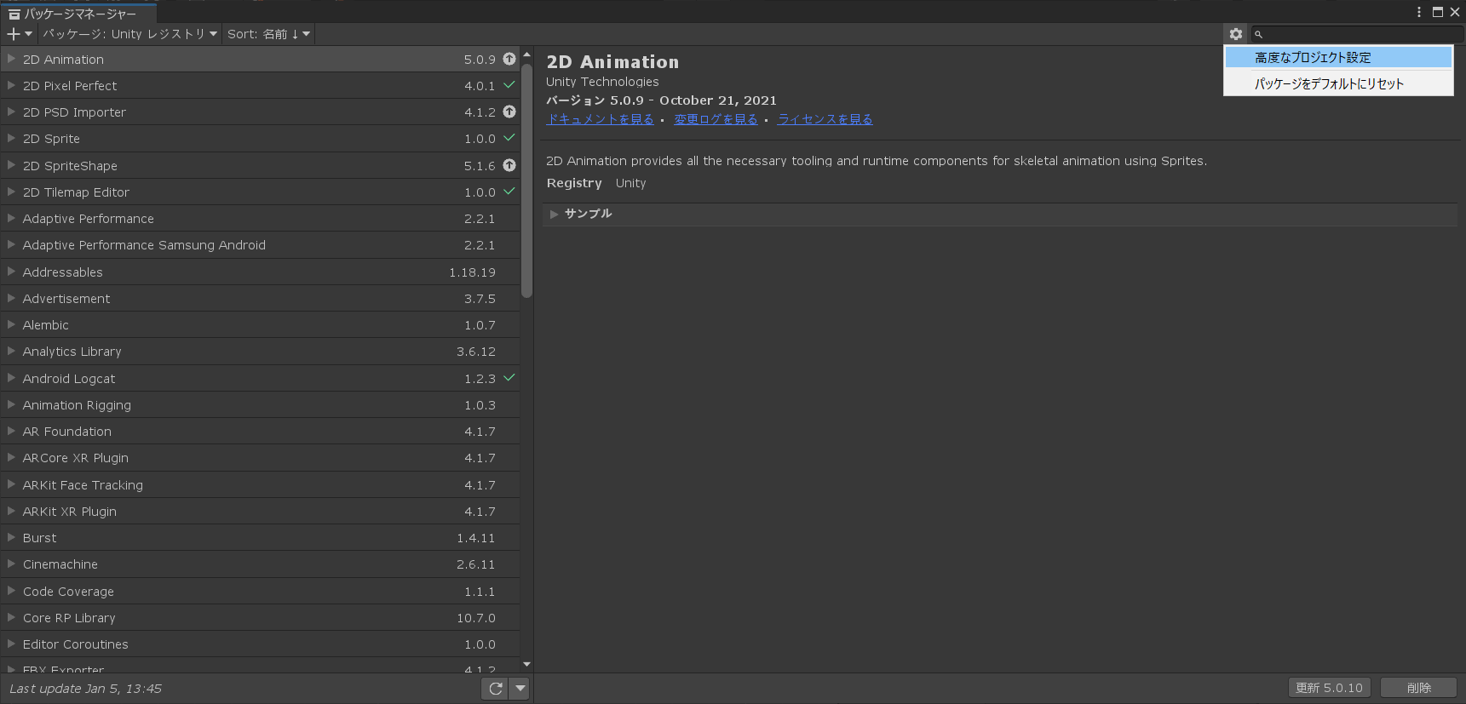Click the Last update Jan 5, 13:45 status
The height and width of the screenshot is (704, 1466).
(x=85, y=689)
